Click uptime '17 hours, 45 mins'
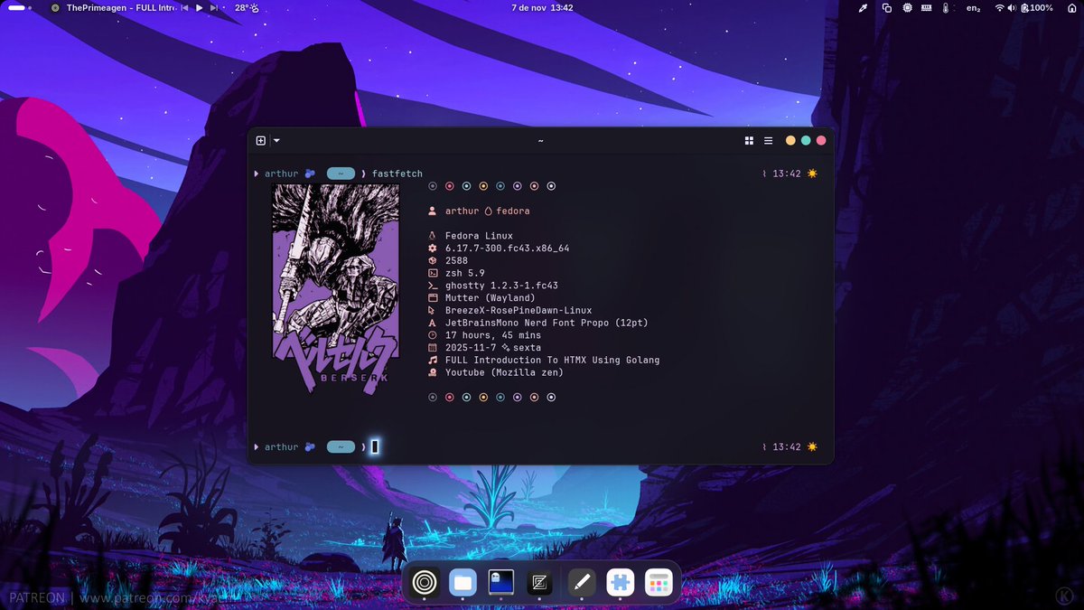The width and height of the screenshot is (1084, 610). (x=493, y=335)
